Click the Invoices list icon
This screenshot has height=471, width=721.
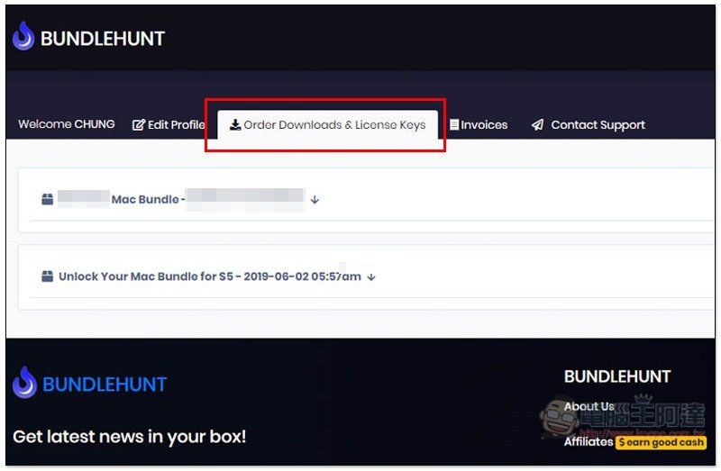454,125
